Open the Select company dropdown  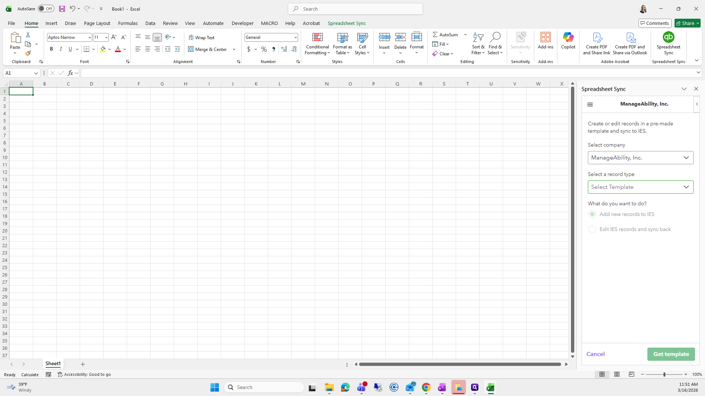(640, 158)
